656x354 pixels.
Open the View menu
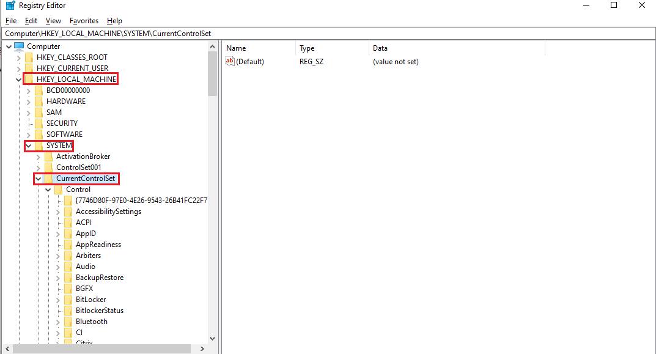point(53,21)
